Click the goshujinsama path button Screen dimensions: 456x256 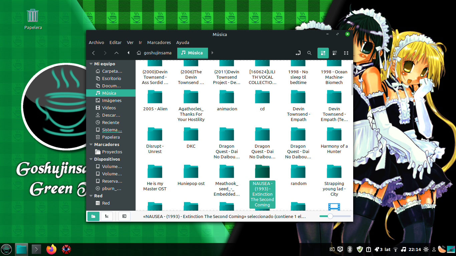point(154,53)
